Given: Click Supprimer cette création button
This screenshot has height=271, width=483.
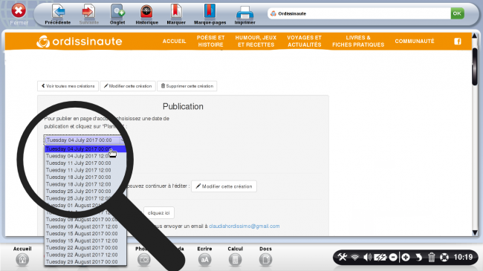Looking at the screenshot, I should (187, 86).
